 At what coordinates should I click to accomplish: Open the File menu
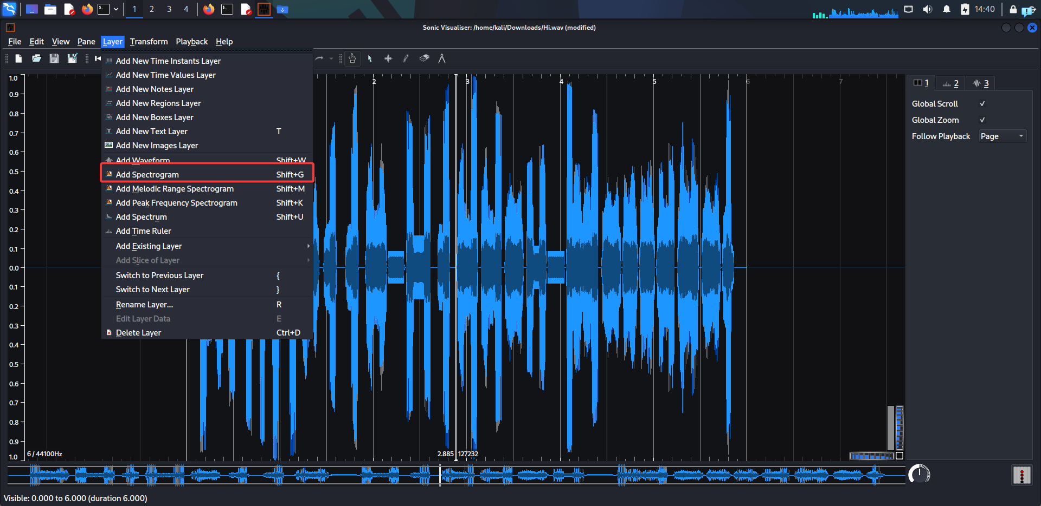(15, 42)
